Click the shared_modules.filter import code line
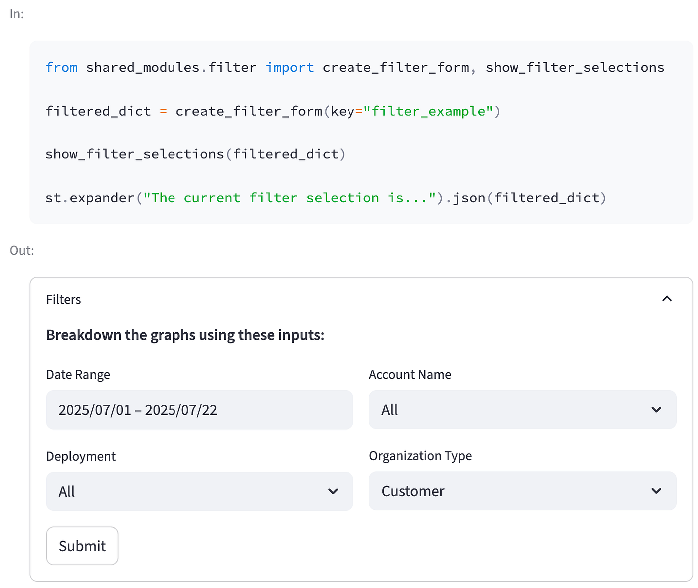Screen dimensions: 698x588 pos(354,67)
